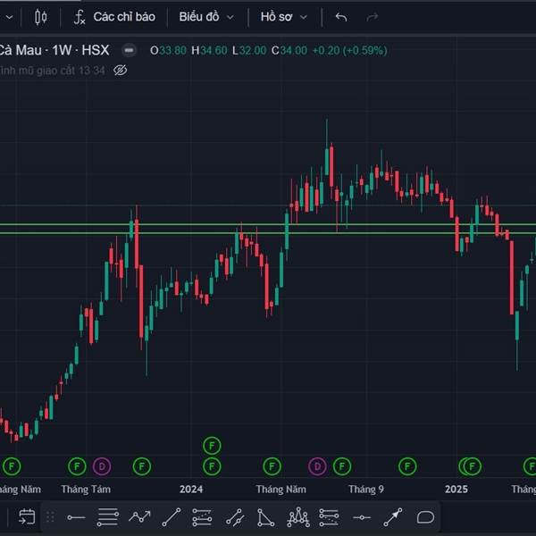The image size is (536, 536).
Task: Select the 2025 label on the time axis
Action: click(x=456, y=490)
